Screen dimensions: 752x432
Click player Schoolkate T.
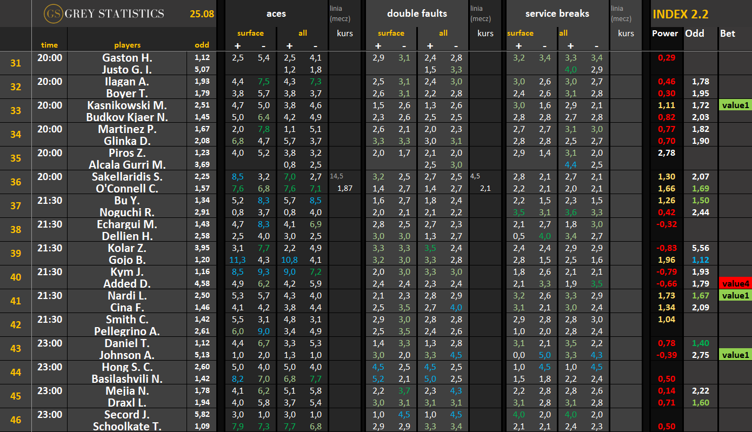tap(127, 426)
